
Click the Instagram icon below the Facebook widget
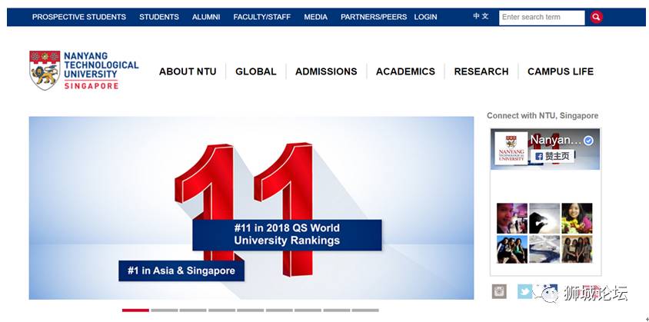500,291
